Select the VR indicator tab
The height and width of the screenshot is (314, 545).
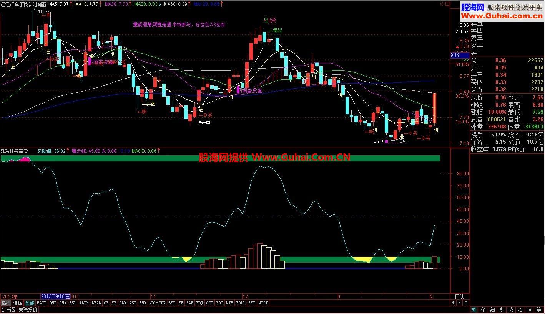(114, 303)
